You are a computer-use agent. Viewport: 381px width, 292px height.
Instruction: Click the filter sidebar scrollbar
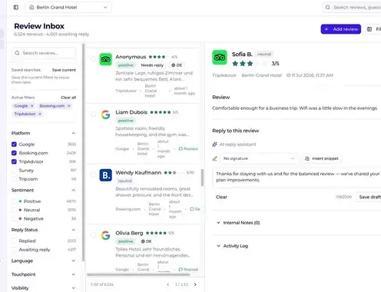(83, 152)
